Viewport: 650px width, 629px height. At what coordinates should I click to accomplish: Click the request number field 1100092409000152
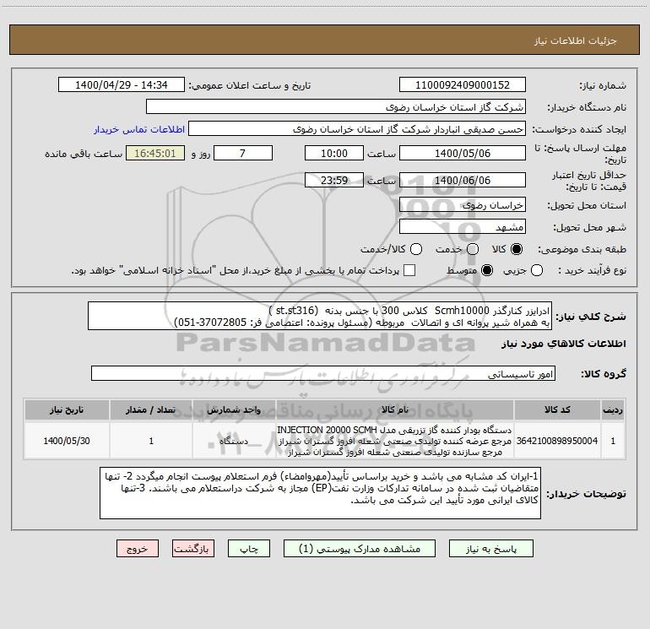tap(463, 85)
